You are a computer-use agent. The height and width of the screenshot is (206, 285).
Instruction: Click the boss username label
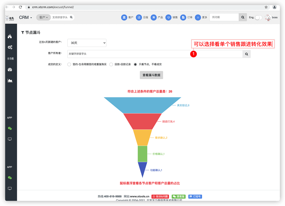pos(275,17)
